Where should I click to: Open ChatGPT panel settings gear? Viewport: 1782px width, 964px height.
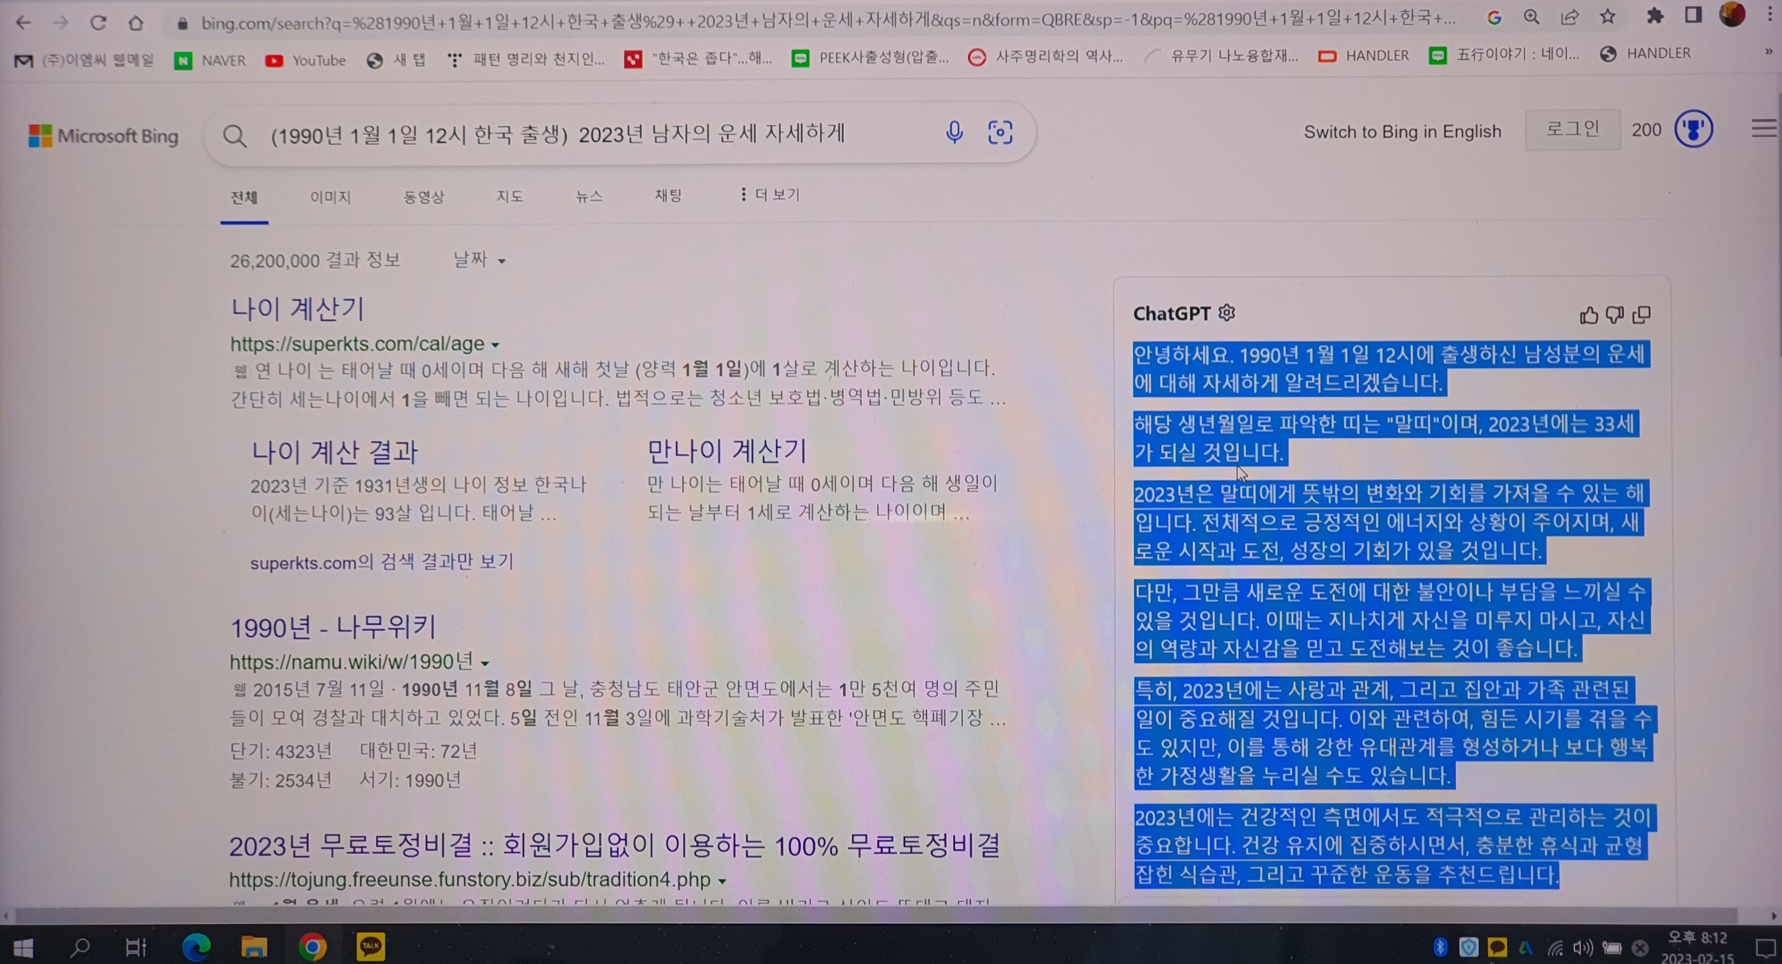[1226, 313]
